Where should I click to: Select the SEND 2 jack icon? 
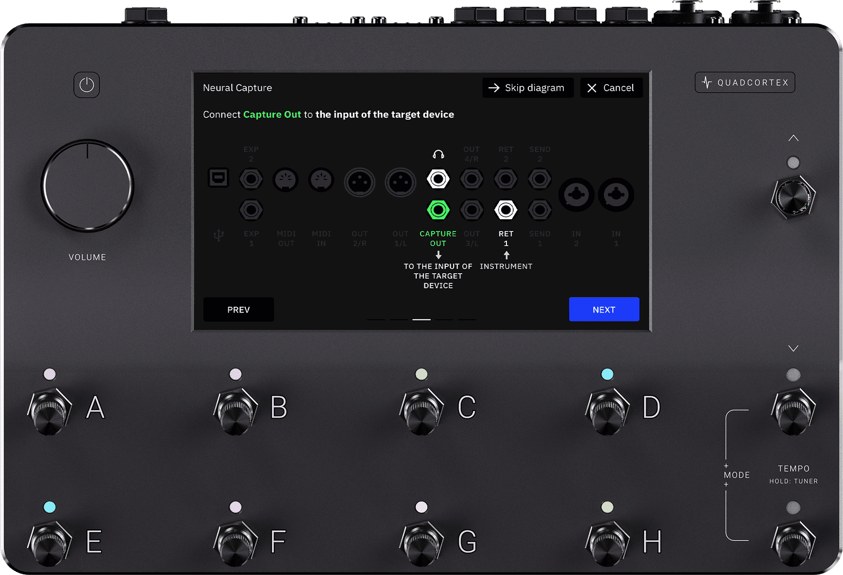[540, 179]
